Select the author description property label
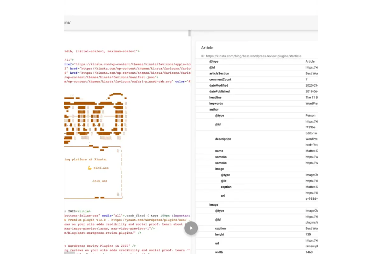The width and height of the screenshot is (382, 254). [x=223, y=139]
